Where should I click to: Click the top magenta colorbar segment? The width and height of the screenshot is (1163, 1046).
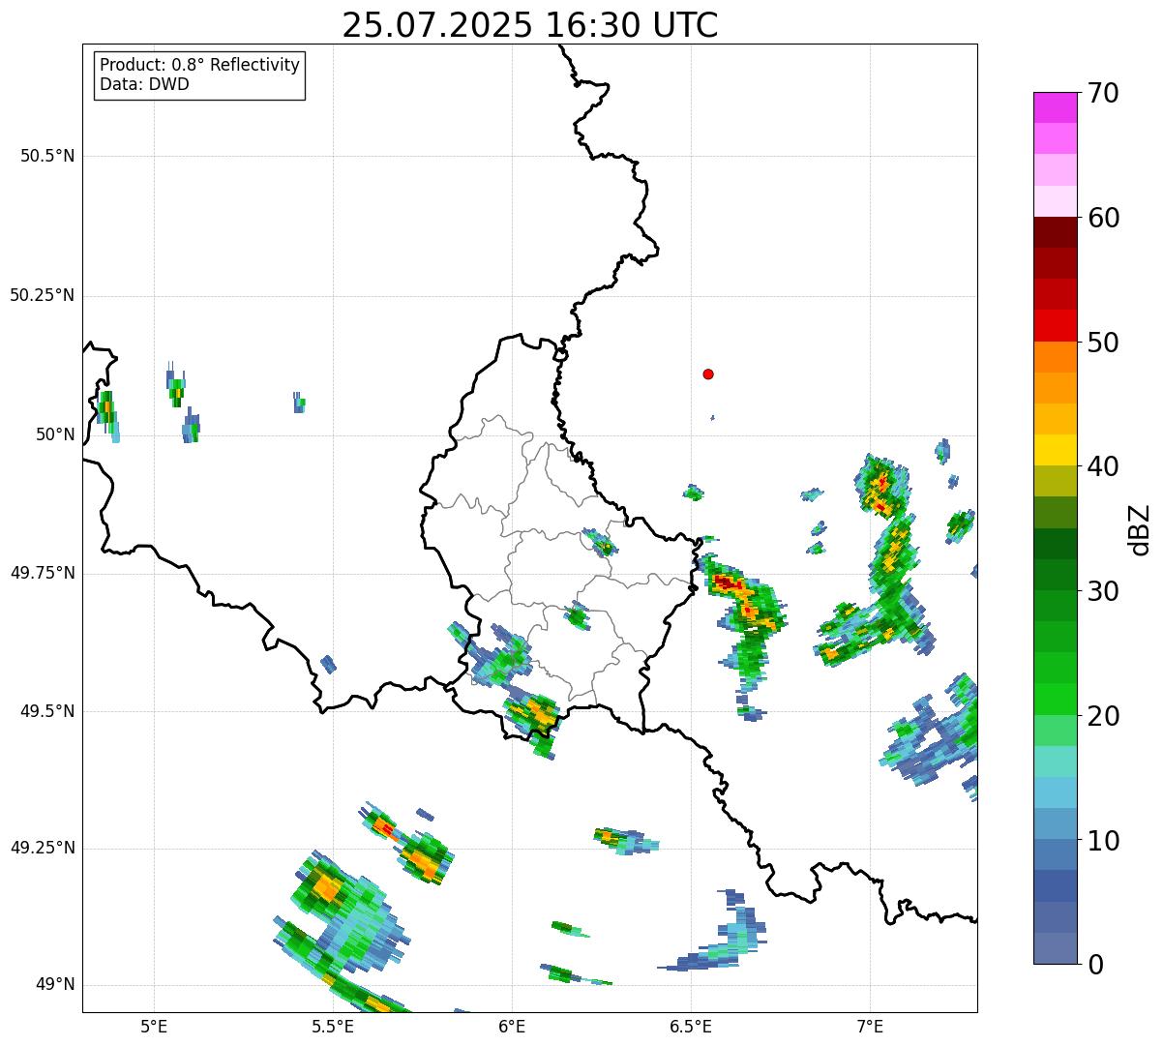point(1055,107)
